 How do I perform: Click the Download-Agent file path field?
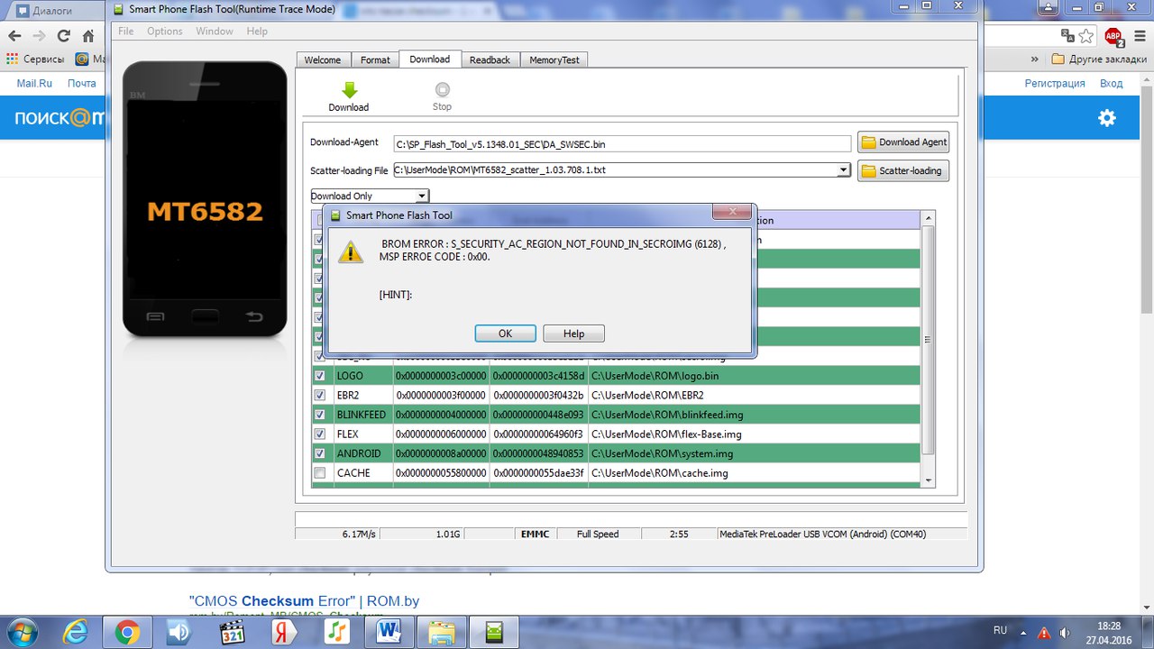[x=622, y=143]
